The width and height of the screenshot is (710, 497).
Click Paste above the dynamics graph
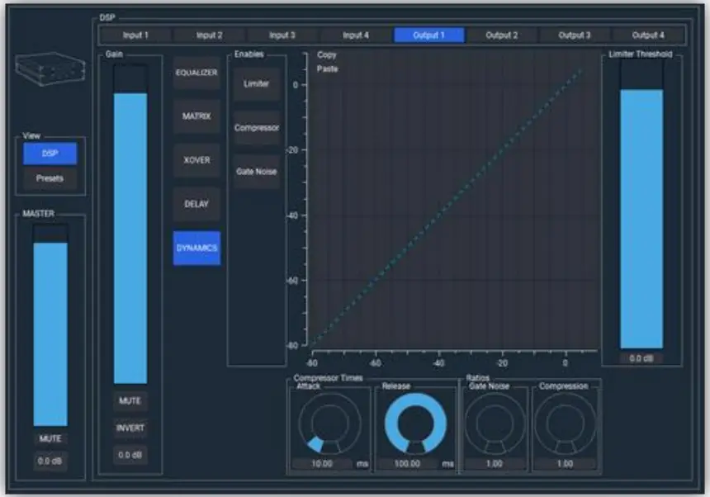pos(328,69)
